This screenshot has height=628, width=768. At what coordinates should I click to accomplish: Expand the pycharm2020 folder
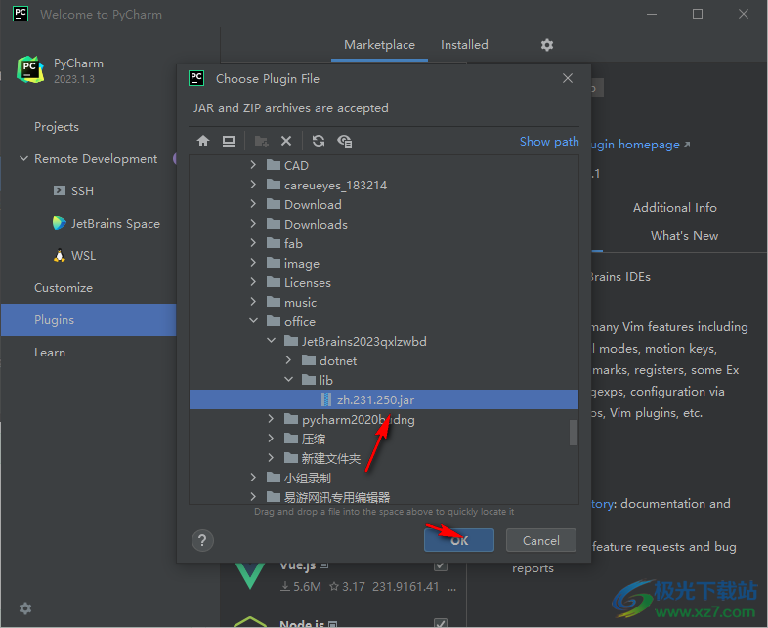(271, 419)
